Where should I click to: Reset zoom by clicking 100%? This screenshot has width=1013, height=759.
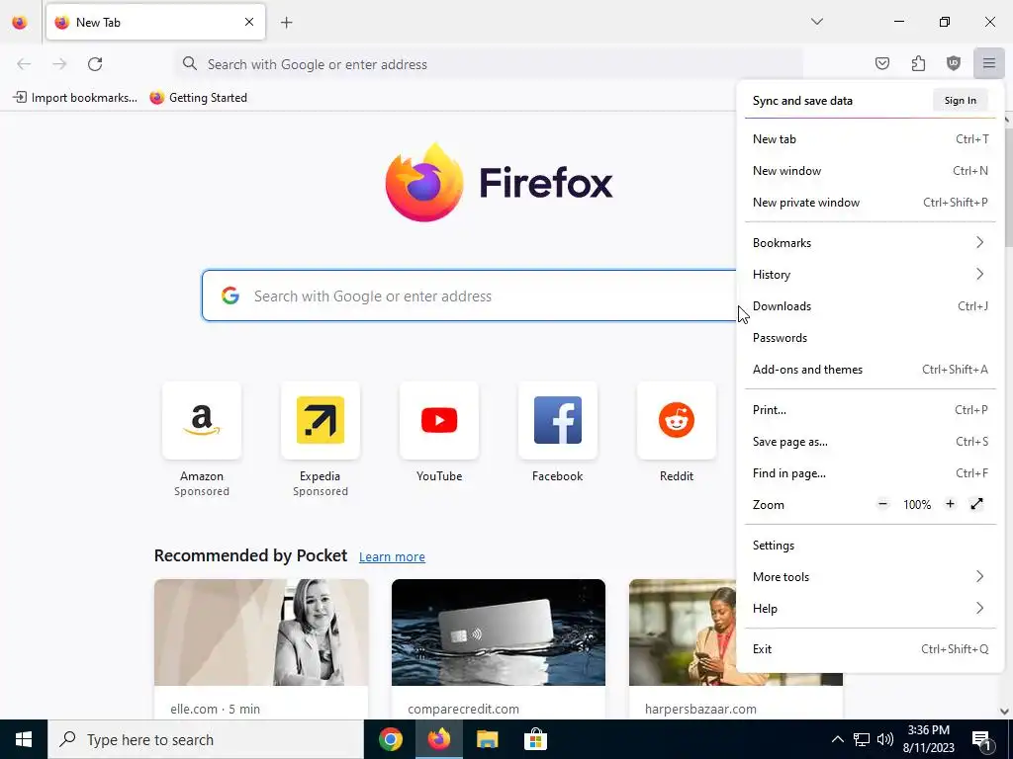(x=917, y=505)
